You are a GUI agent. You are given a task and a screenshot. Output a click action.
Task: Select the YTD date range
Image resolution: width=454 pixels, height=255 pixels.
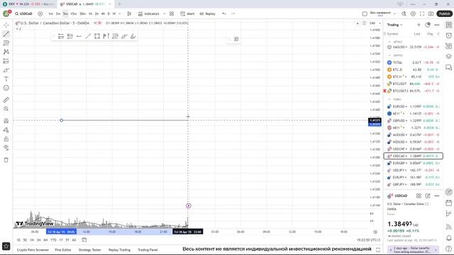[x=54, y=240]
